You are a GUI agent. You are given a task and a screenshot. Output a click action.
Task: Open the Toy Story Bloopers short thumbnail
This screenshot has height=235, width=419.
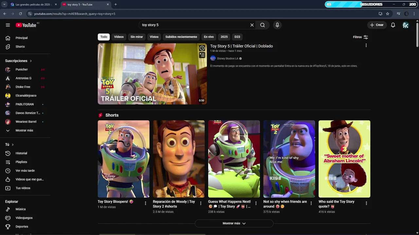tap(123, 159)
